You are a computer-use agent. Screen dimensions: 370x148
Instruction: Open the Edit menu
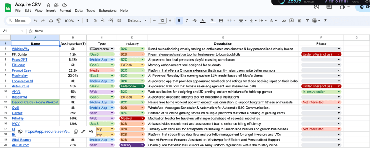(28, 11)
